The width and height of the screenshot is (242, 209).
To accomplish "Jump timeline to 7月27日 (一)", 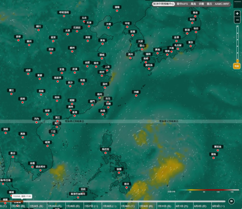I will 91,206.
